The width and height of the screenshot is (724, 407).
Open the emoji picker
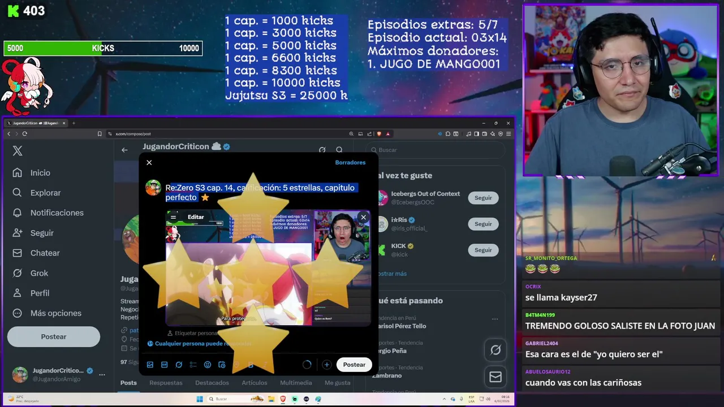[x=208, y=365]
